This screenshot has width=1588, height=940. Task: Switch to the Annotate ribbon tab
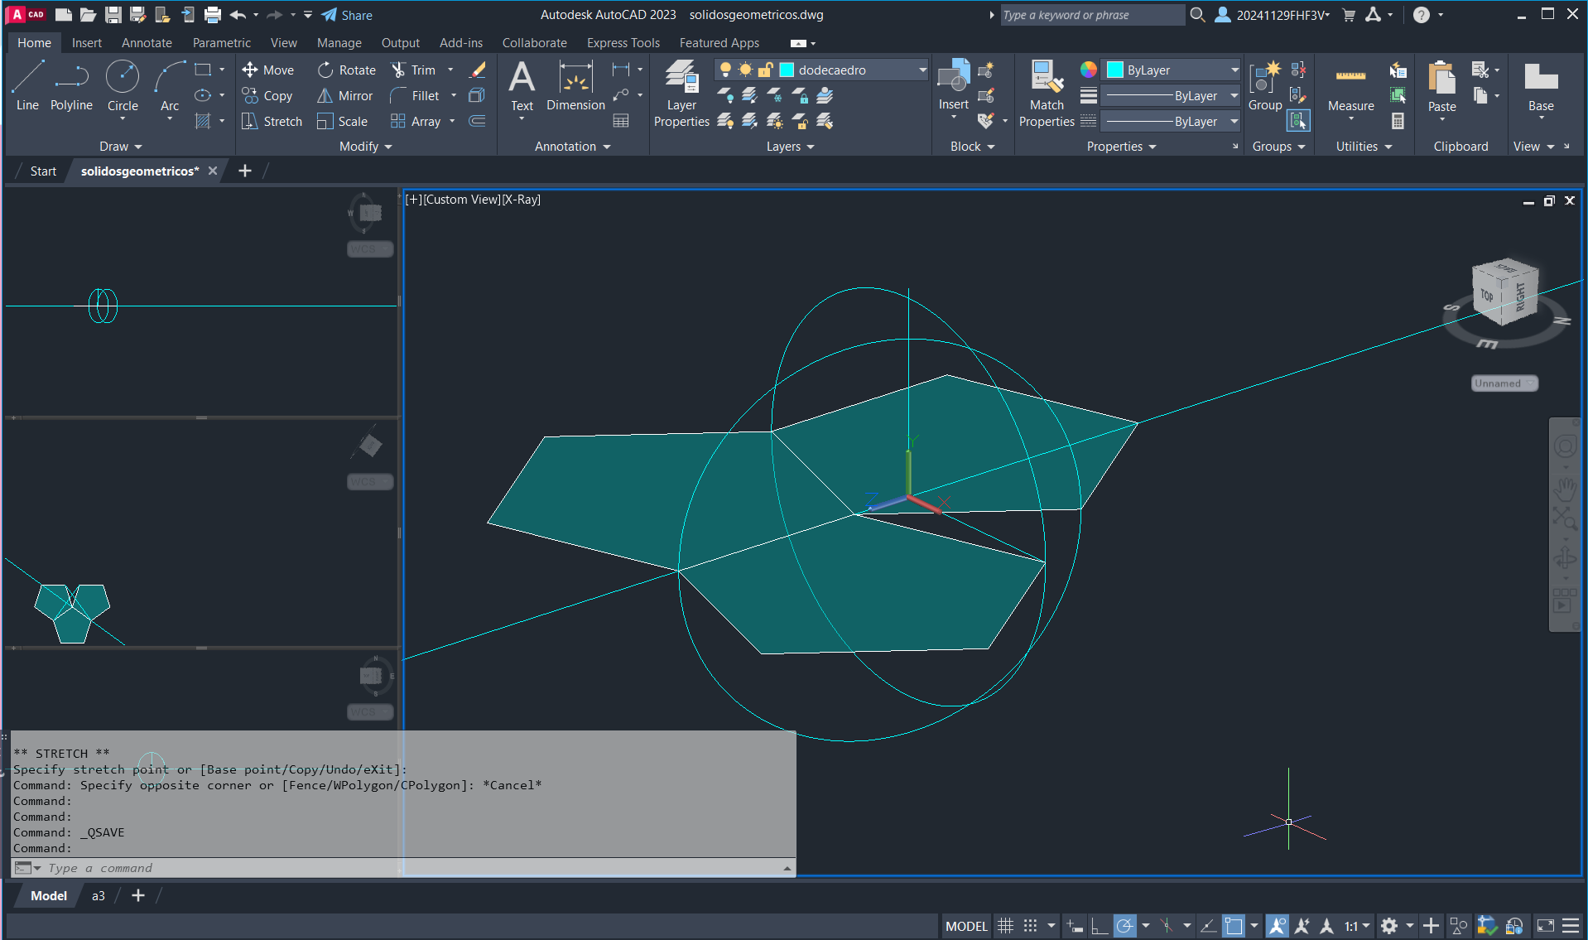click(x=147, y=43)
